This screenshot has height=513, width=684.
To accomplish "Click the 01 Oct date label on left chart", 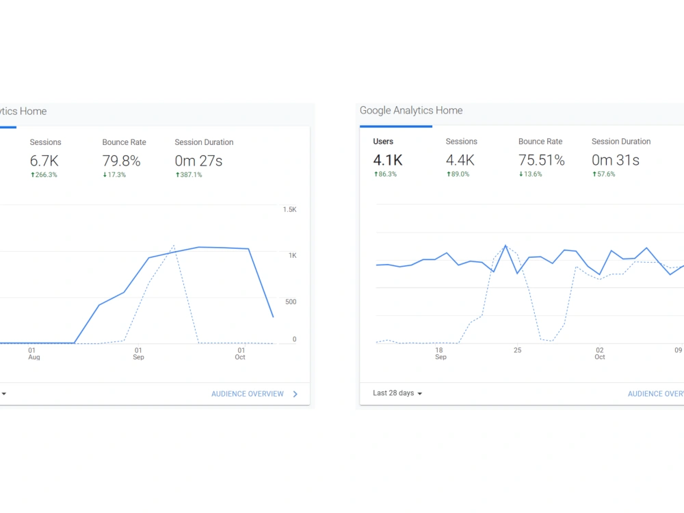I will click(240, 354).
